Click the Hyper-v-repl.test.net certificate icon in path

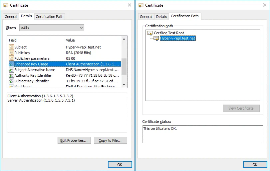point(156,38)
